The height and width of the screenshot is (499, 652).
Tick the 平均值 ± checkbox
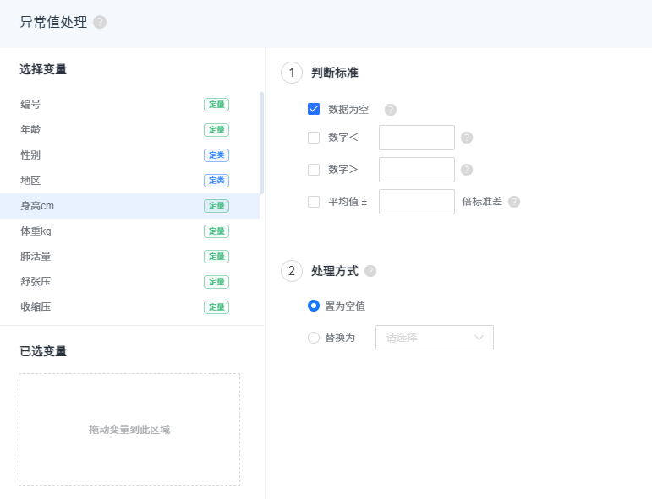pyautogui.click(x=314, y=202)
